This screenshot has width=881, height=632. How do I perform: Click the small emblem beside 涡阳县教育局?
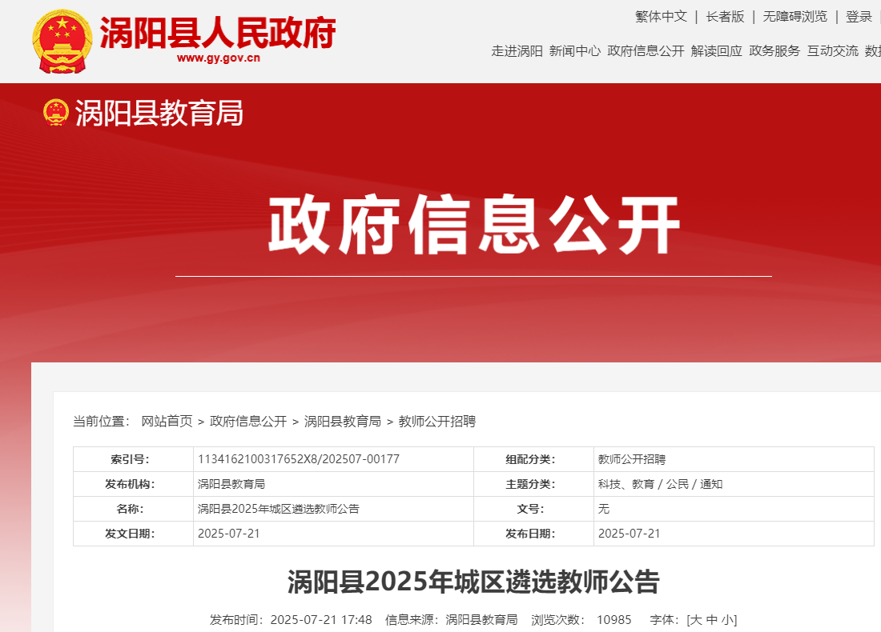(x=56, y=112)
